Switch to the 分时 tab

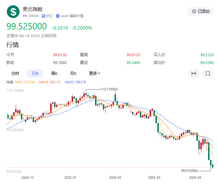coord(15,73)
